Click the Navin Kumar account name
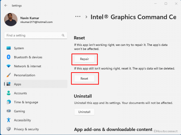Viewport: 181px width, 135px height. click(30, 18)
